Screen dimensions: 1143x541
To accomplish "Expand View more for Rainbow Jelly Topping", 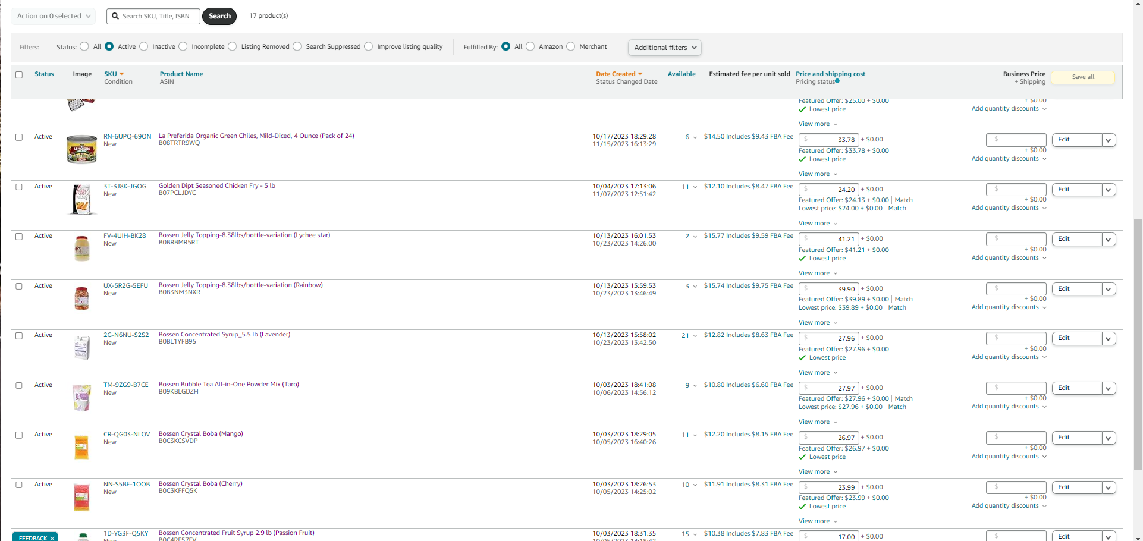I will pyautogui.click(x=818, y=323).
